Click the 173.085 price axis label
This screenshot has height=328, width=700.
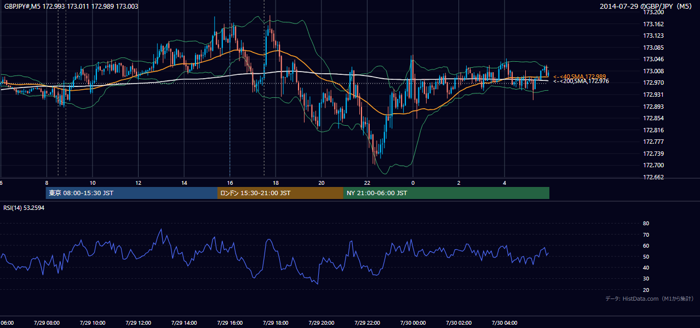[653, 48]
